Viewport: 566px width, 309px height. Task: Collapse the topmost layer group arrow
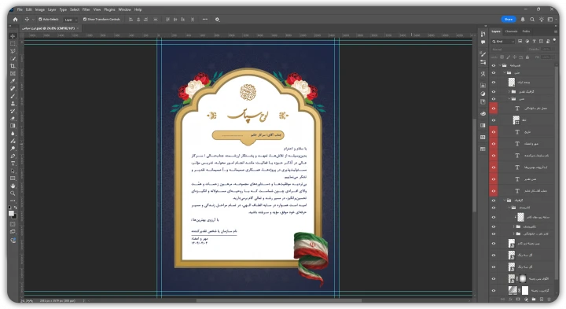[500, 65]
